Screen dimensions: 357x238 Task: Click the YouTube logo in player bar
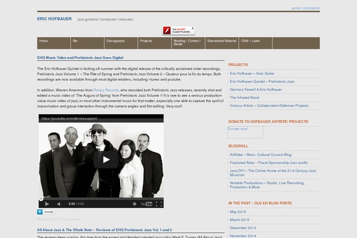146,204
